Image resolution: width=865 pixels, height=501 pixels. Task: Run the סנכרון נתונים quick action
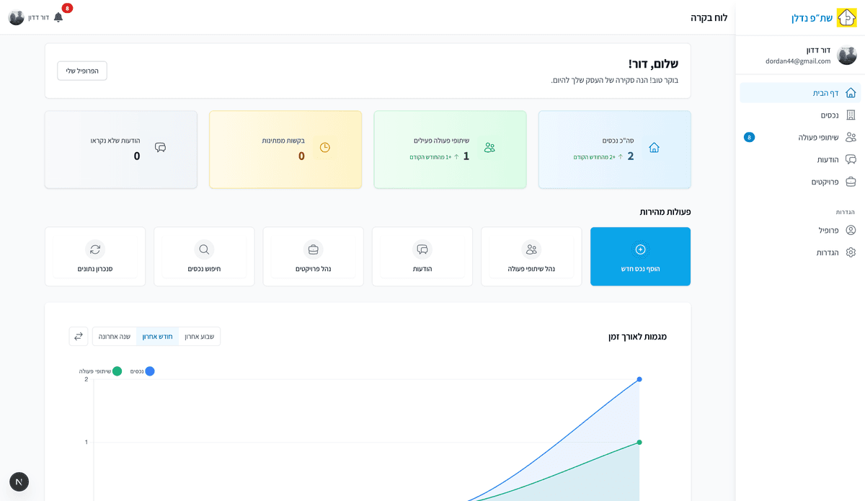[95, 257]
